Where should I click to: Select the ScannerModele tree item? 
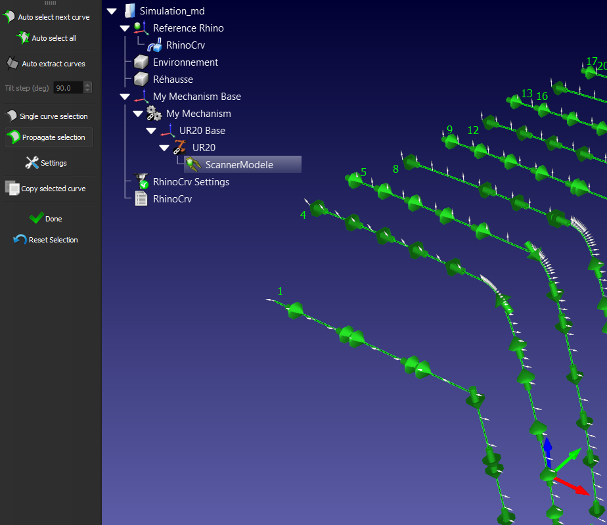click(x=238, y=165)
